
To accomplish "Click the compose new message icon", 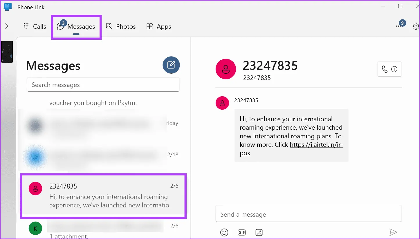I will [171, 65].
